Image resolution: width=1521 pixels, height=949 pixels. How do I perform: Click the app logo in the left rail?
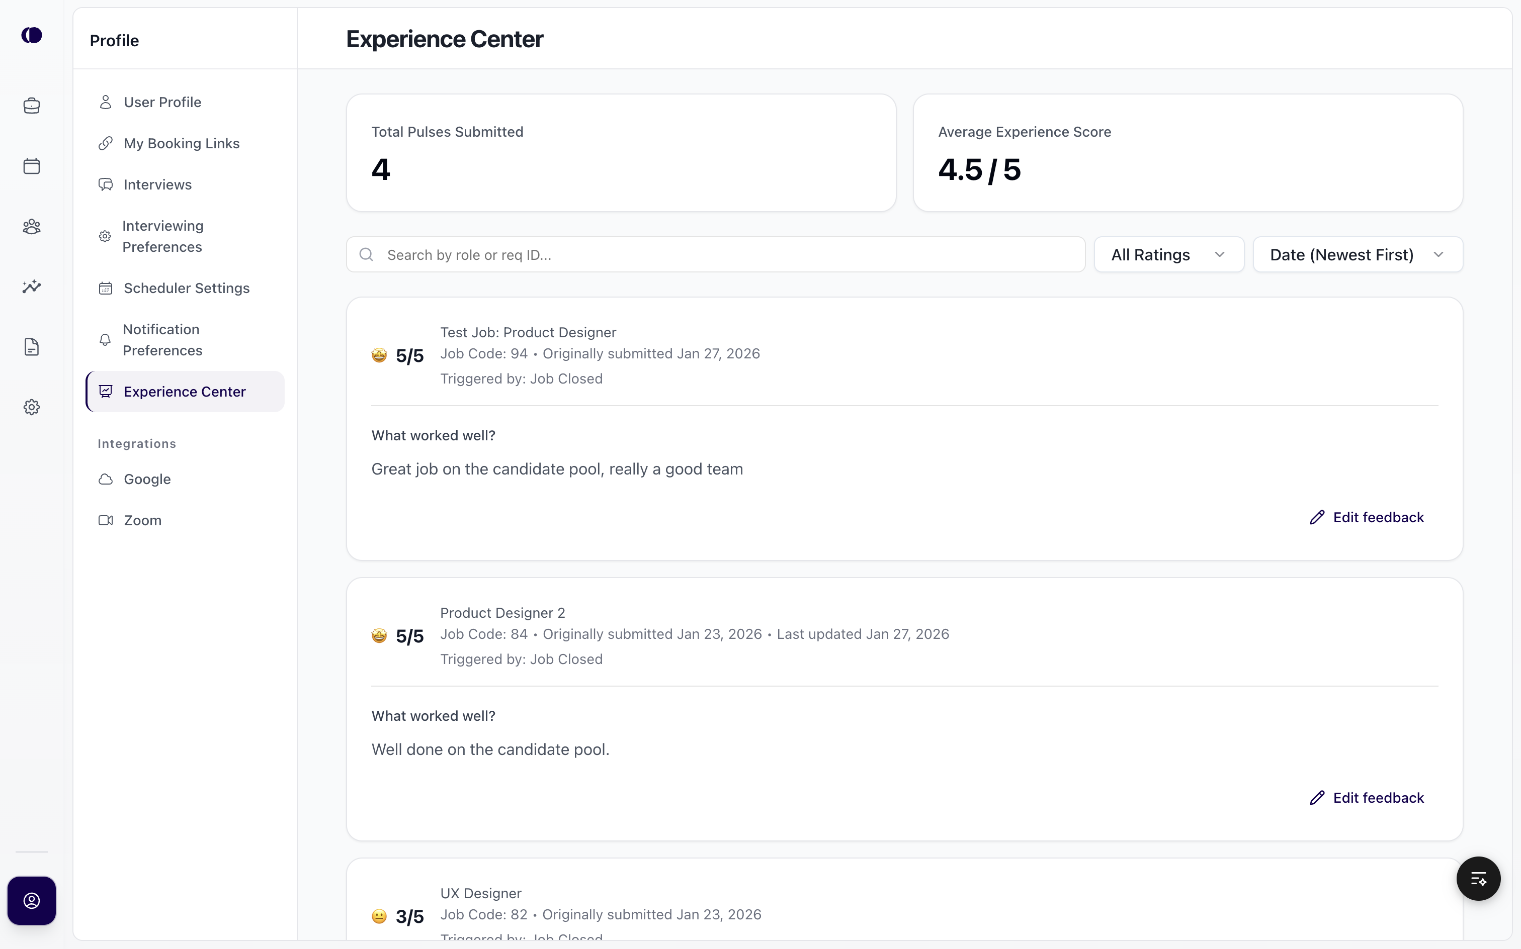(x=31, y=35)
